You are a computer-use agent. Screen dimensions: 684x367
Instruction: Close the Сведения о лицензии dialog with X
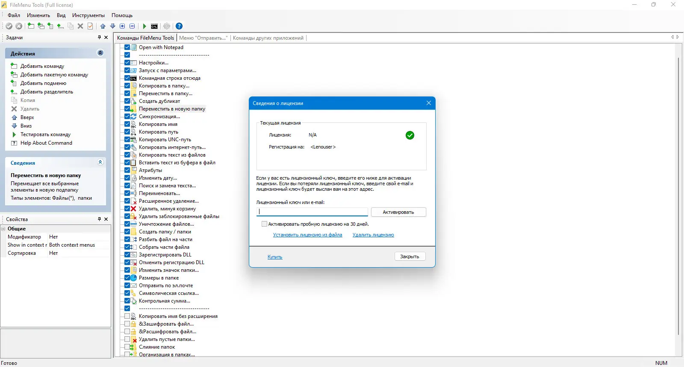point(429,103)
